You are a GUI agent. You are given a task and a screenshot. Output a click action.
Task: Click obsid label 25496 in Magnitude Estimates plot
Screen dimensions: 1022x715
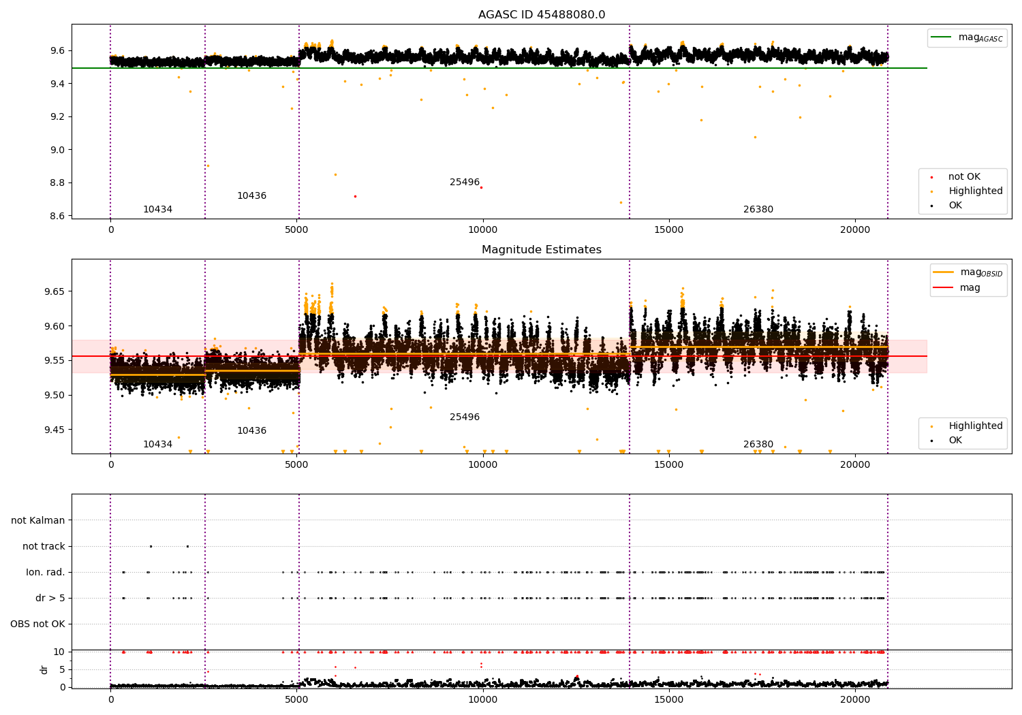465,417
